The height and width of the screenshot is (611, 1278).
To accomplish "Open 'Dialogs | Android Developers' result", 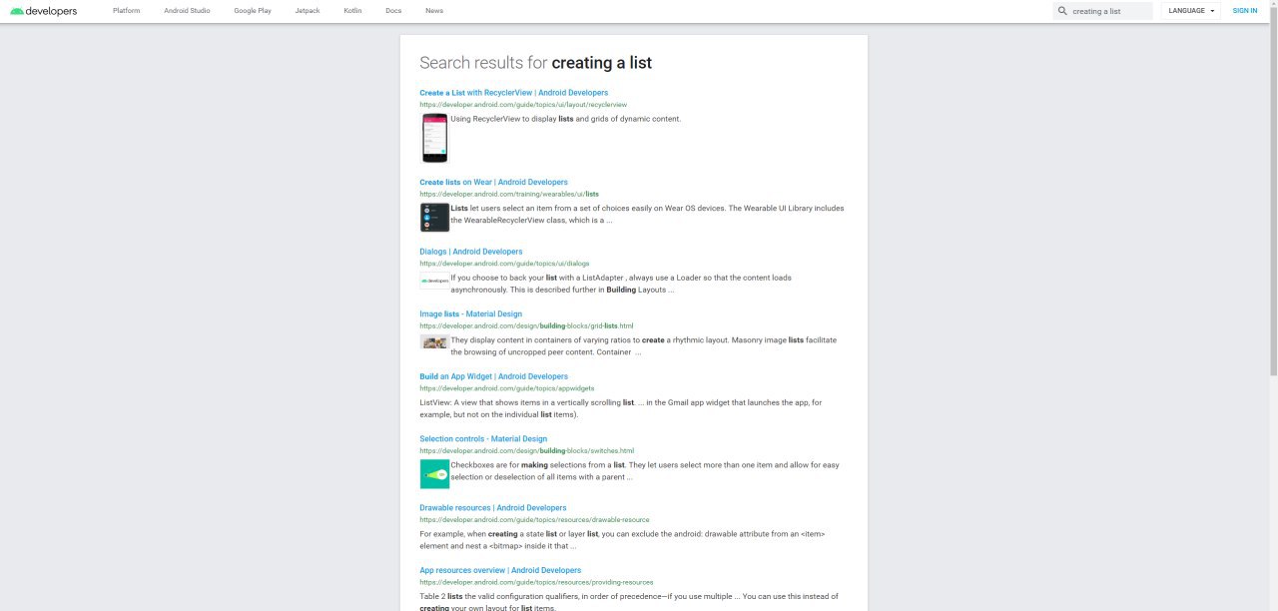I will point(470,252).
